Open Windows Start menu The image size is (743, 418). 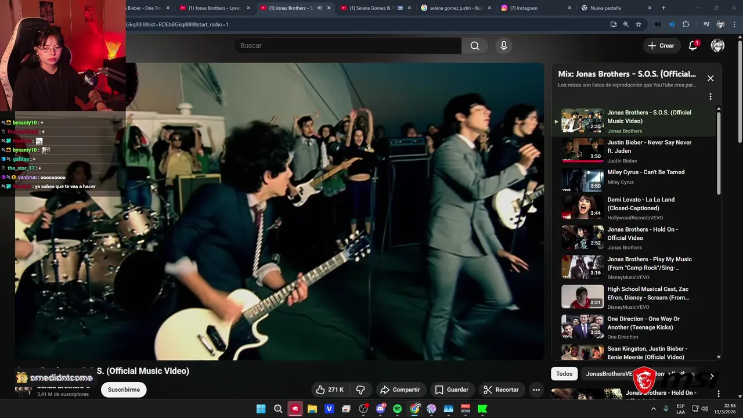[261, 409]
